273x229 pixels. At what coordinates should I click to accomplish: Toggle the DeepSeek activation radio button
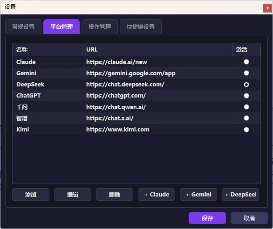246,85
